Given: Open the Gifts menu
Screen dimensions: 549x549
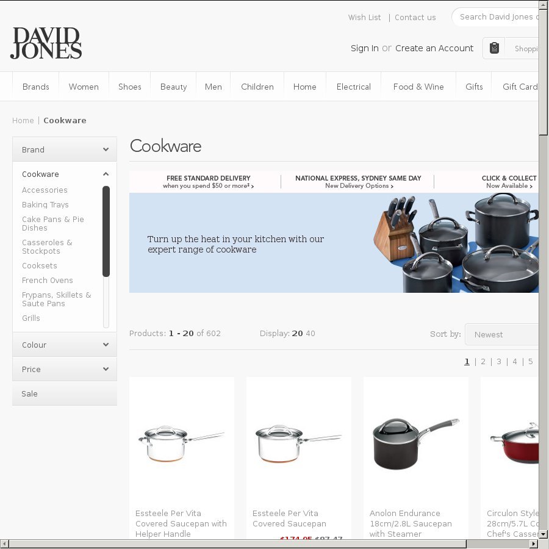Looking at the screenshot, I should click(x=474, y=87).
